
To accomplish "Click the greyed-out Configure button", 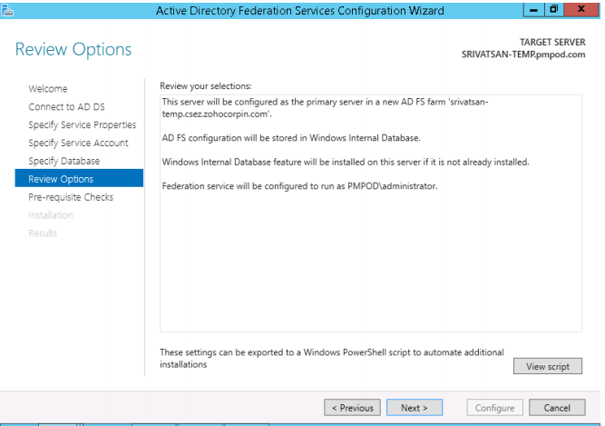I will [x=494, y=408].
